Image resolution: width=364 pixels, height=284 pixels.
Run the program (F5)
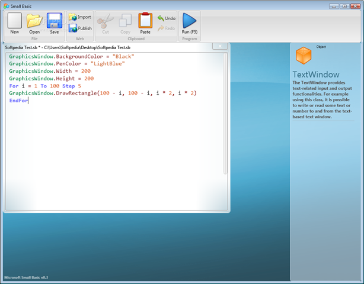189,24
